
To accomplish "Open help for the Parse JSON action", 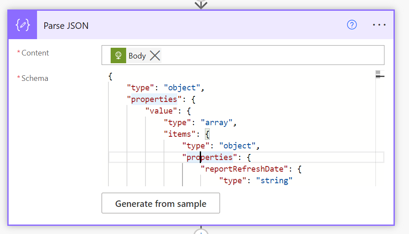I will click(352, 25).
